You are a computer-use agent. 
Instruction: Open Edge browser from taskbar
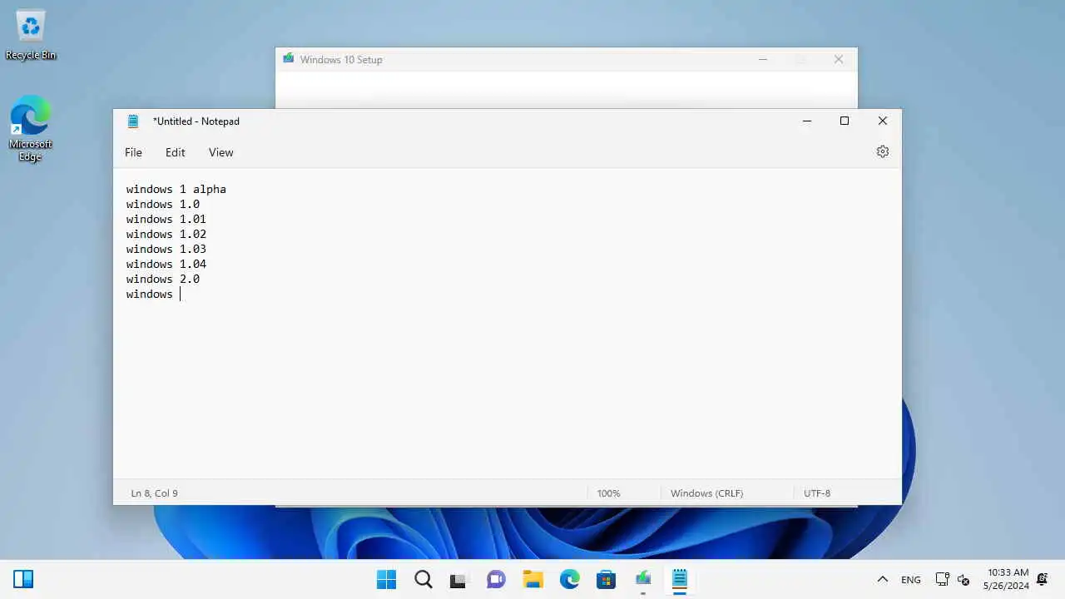569,579
